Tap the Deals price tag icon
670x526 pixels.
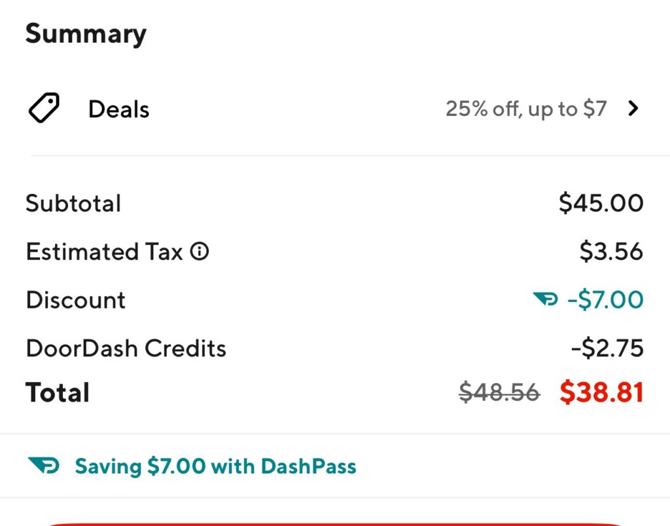[44, 108]
